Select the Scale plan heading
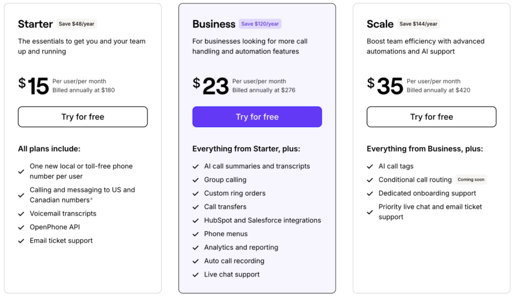Screen dimensions: 514x296 point(380,24)
